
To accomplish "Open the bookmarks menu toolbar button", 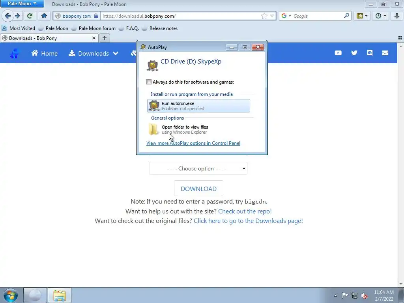I will pyautogui.click(x=362, y=16).
